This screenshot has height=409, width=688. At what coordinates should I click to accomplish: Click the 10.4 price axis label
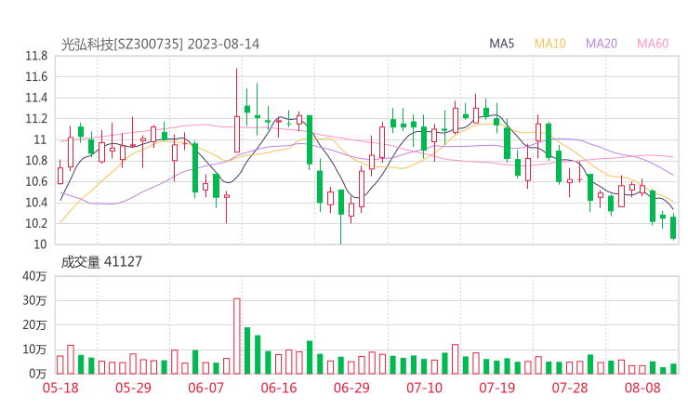pyautogui.click(x=36, y=203)
